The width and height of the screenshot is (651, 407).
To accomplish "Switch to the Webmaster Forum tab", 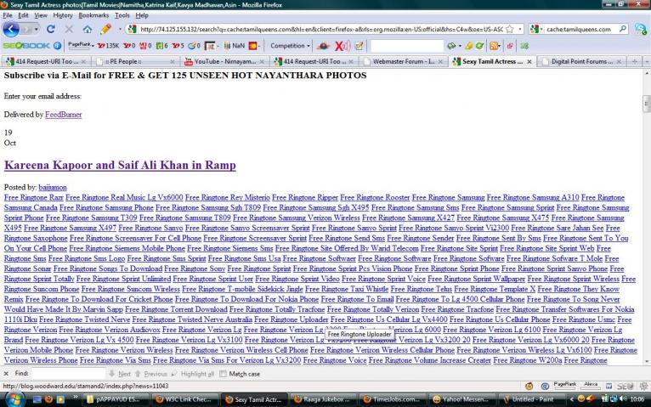I will pyautogui.click(x=403, y=61).
